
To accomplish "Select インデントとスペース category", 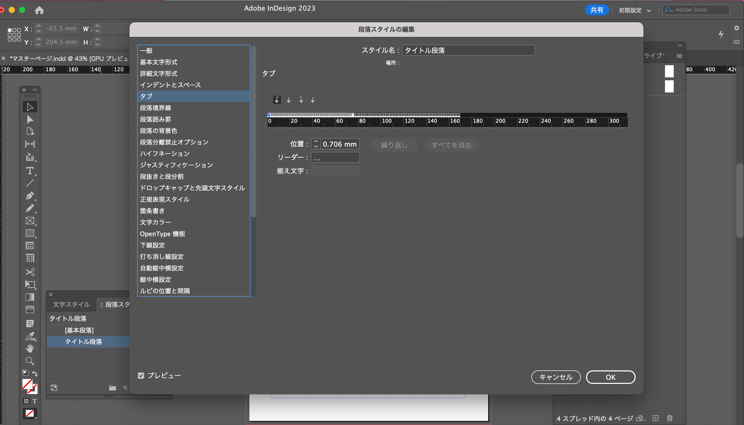I will [x=194, y=85].
